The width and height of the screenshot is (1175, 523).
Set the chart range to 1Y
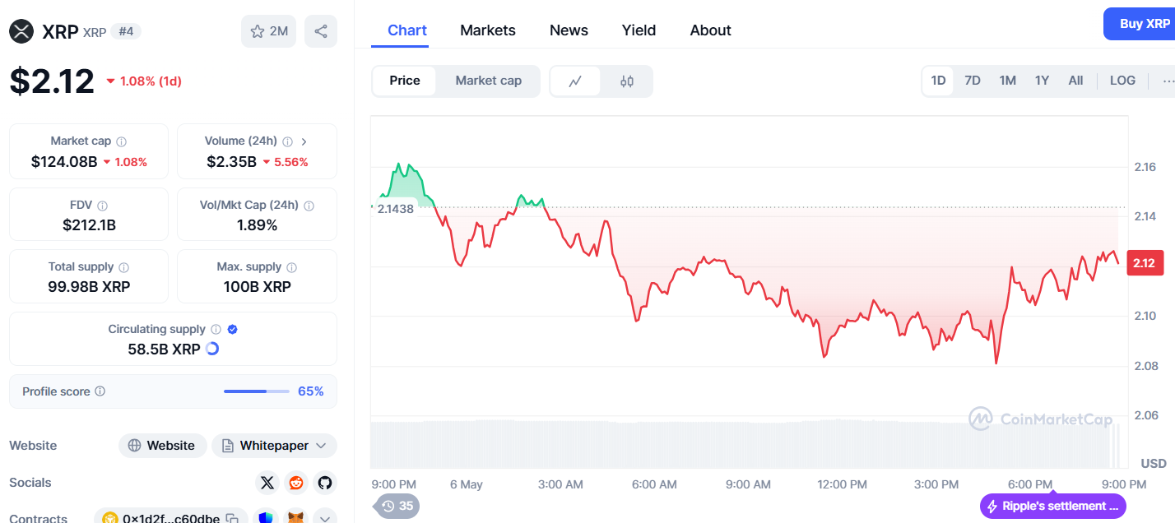(1043, 81)
